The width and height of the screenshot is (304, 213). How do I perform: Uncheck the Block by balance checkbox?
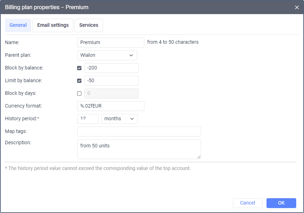[79, 68]
